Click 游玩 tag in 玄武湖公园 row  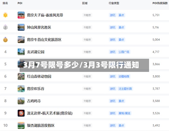[113, 52]
